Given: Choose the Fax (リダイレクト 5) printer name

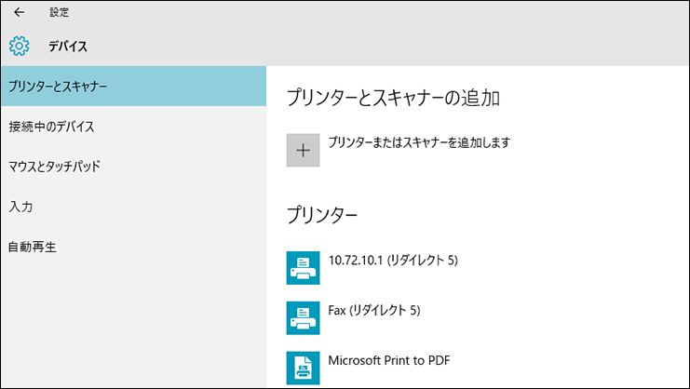Looking at the screenshot, I should click(x=374, y=310).
